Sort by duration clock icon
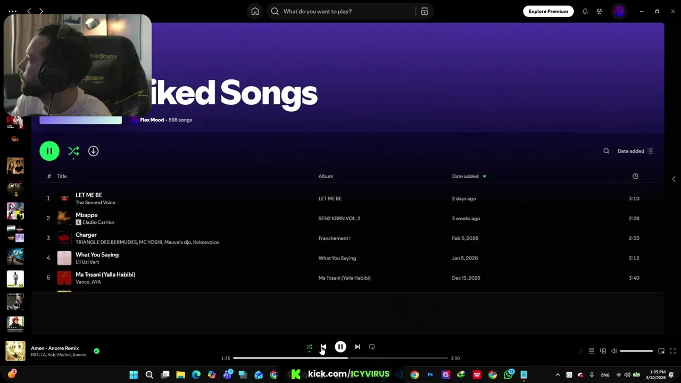681x383 pixels. 635,176
